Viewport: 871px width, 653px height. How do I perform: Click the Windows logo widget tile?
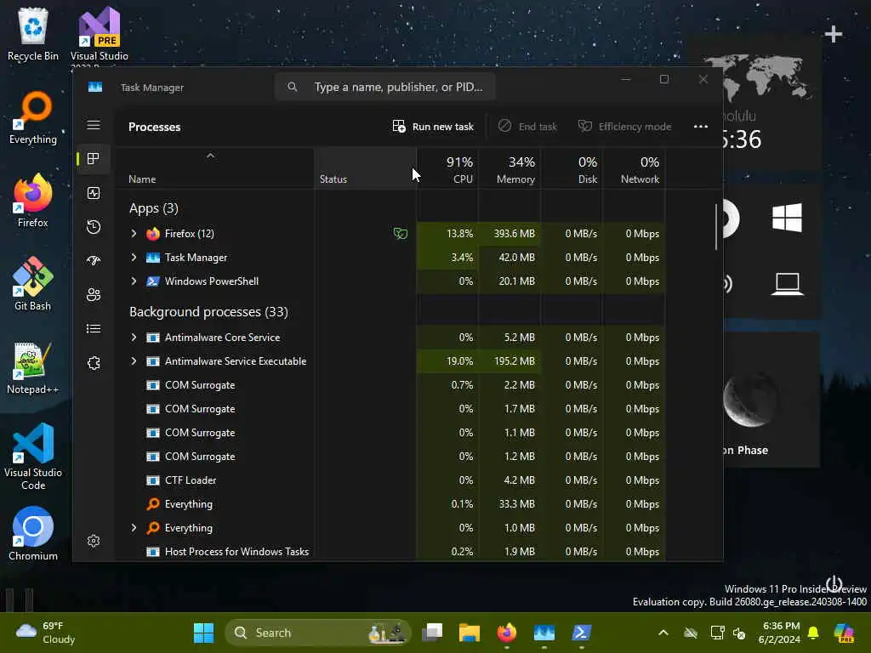[x=787, y=217]
